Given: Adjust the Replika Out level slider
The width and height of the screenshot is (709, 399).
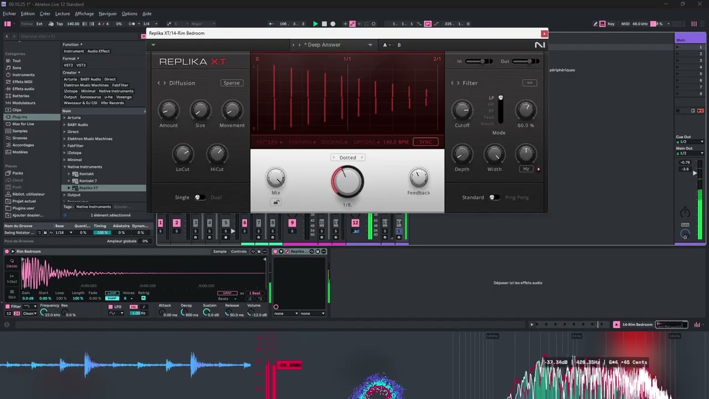Looking at the screenshot, I should pyautogui.click(x=525, y=62).
